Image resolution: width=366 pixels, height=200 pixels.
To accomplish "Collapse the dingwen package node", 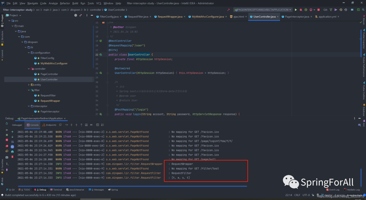I will point(22,42).
